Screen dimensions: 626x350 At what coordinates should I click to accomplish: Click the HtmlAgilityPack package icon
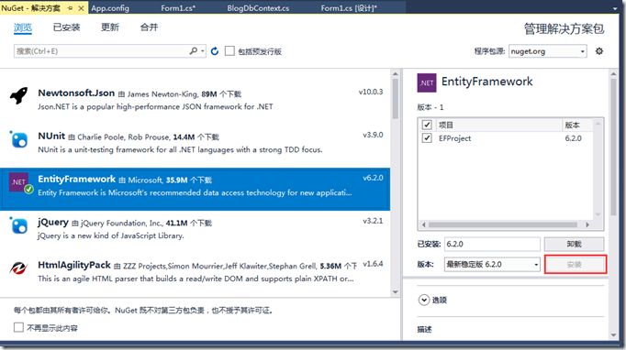(x=18, y=268)
